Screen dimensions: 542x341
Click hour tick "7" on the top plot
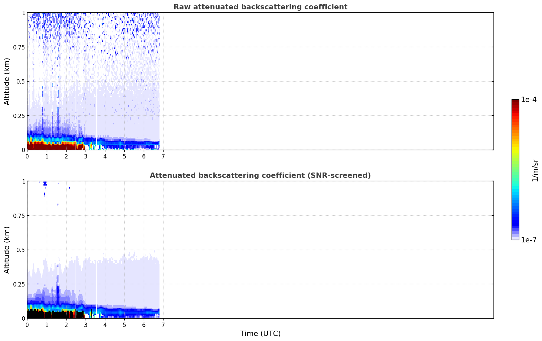(163, 156)
